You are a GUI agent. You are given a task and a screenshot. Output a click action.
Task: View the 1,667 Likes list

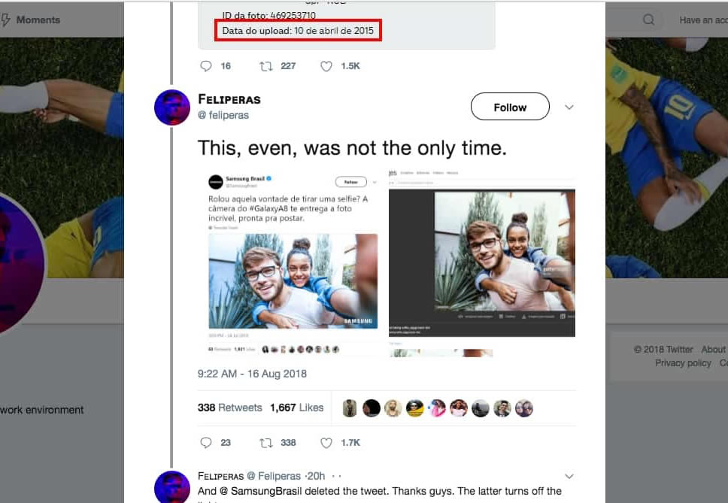pos(296,408)
